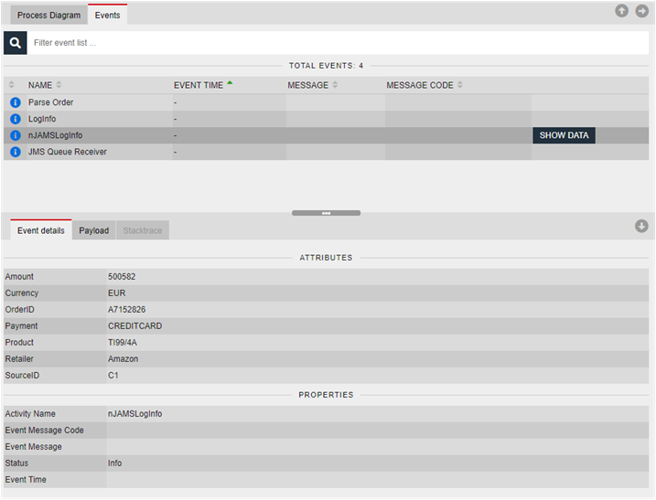The width and height of the screenshot is (656, 500).
Task: Open the Payload tab
Action: pos(93,230)
